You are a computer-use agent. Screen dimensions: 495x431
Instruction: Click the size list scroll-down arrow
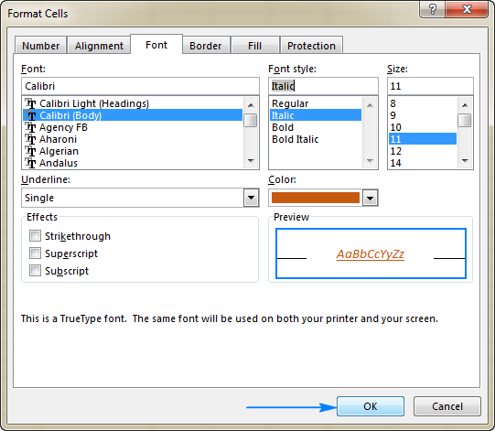(x=465, y=161)
